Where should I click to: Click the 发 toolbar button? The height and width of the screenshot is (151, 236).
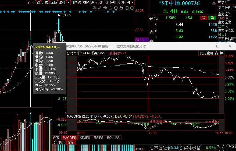[x=28, y=2]
